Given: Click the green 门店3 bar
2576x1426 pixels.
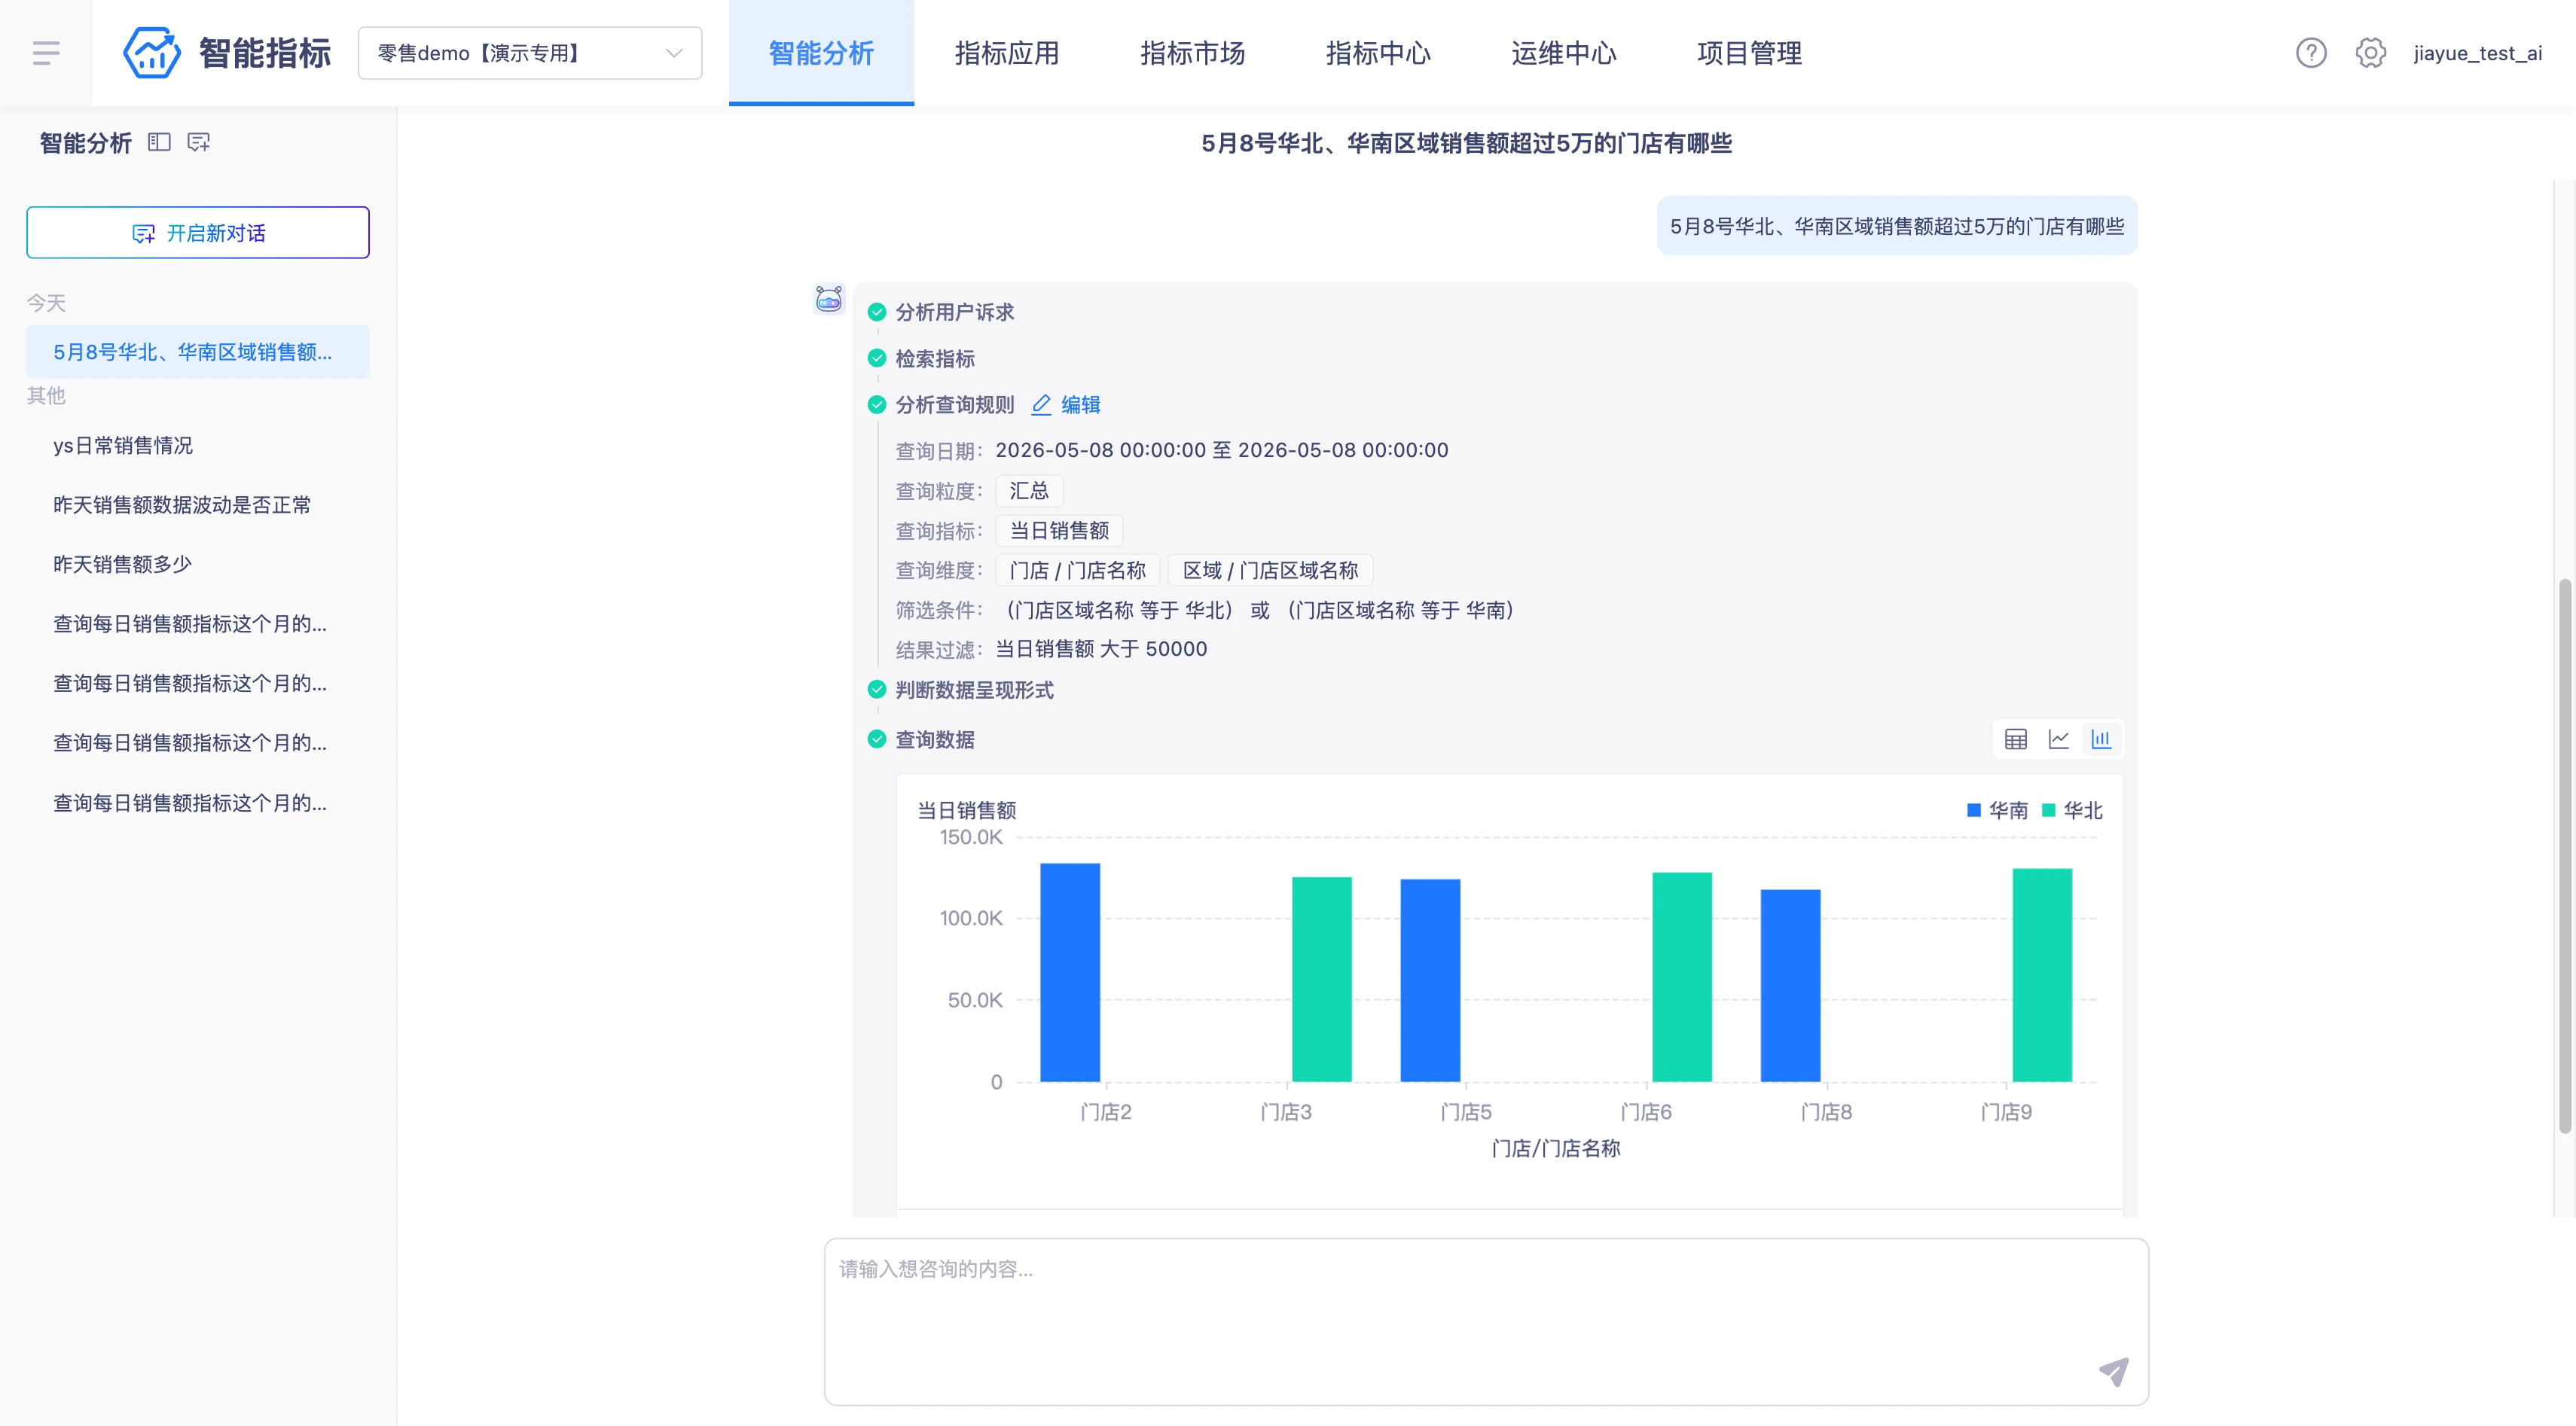Looking at the screenshot, I should [1322, 980].
